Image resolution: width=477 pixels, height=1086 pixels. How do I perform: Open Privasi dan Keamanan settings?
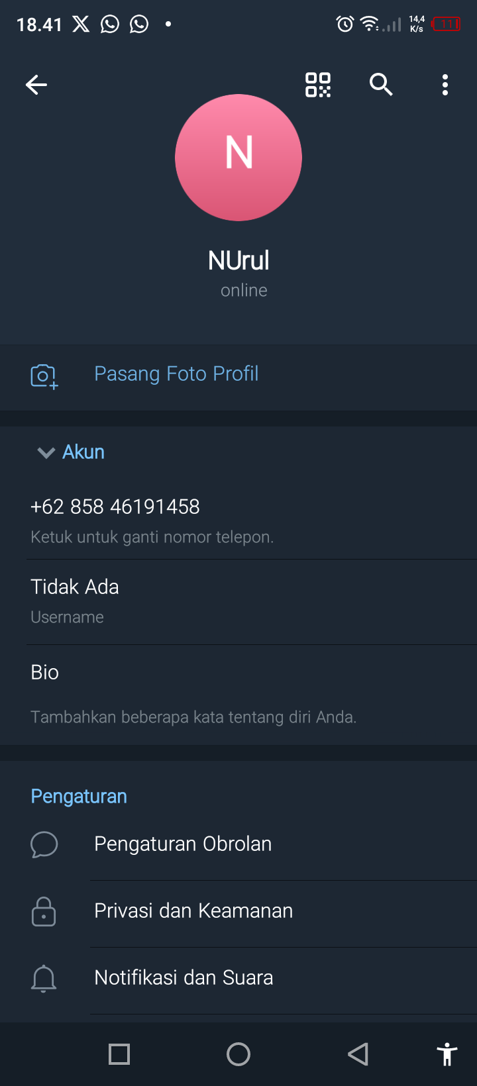click(x=193, y=911)
